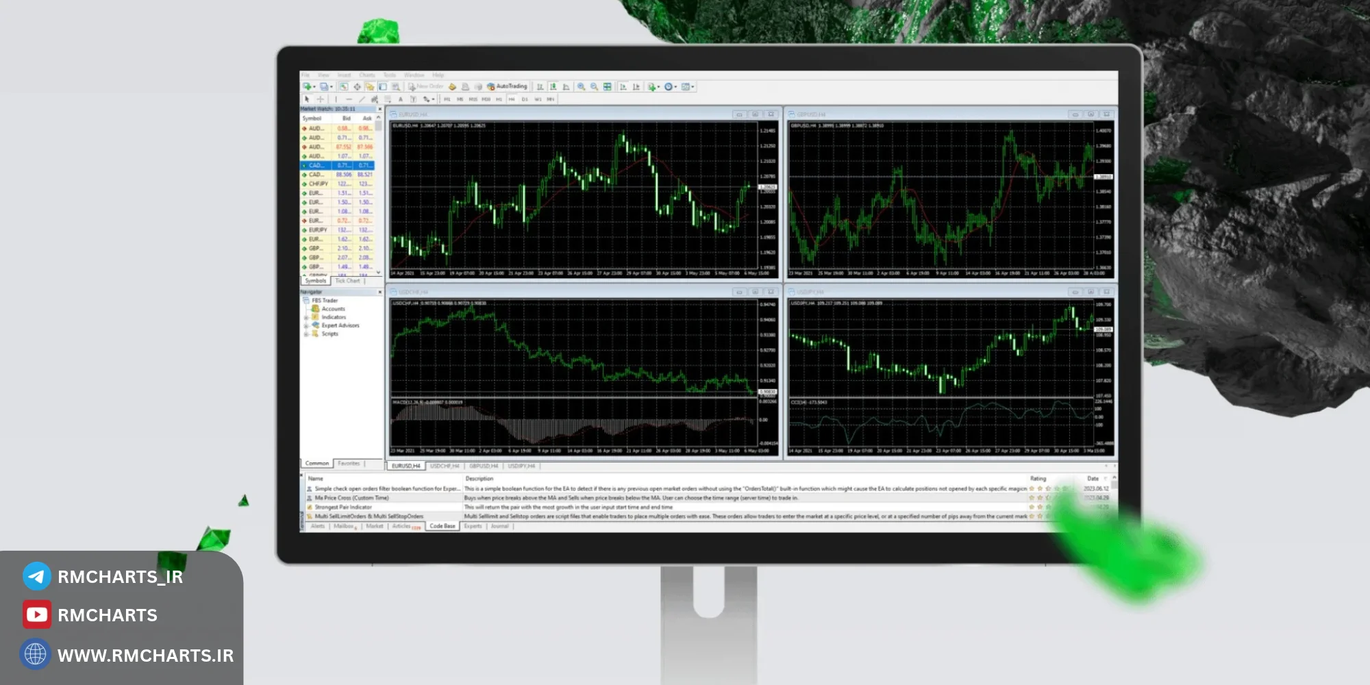Expand the Expert Advisors node in Navigator
Screen dimensions: 1370x685
click(x=306, y=325)
